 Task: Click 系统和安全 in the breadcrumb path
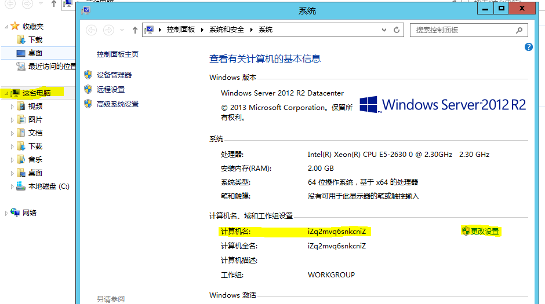[226, 30]
